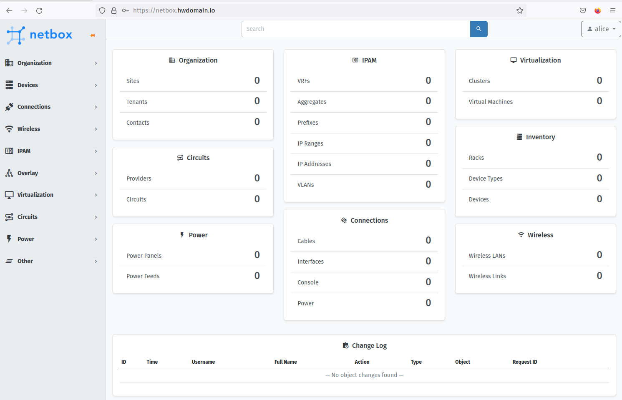622x400 pixels.
Task: Expand the Devices sidebar section
Action: [x=53, y=85]
